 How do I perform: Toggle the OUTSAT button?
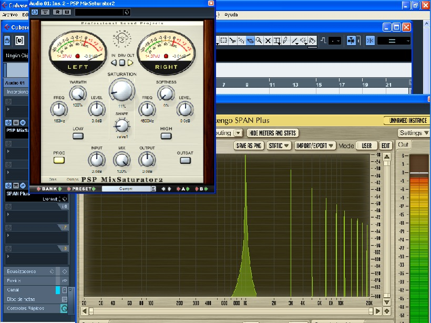point(185,160)
